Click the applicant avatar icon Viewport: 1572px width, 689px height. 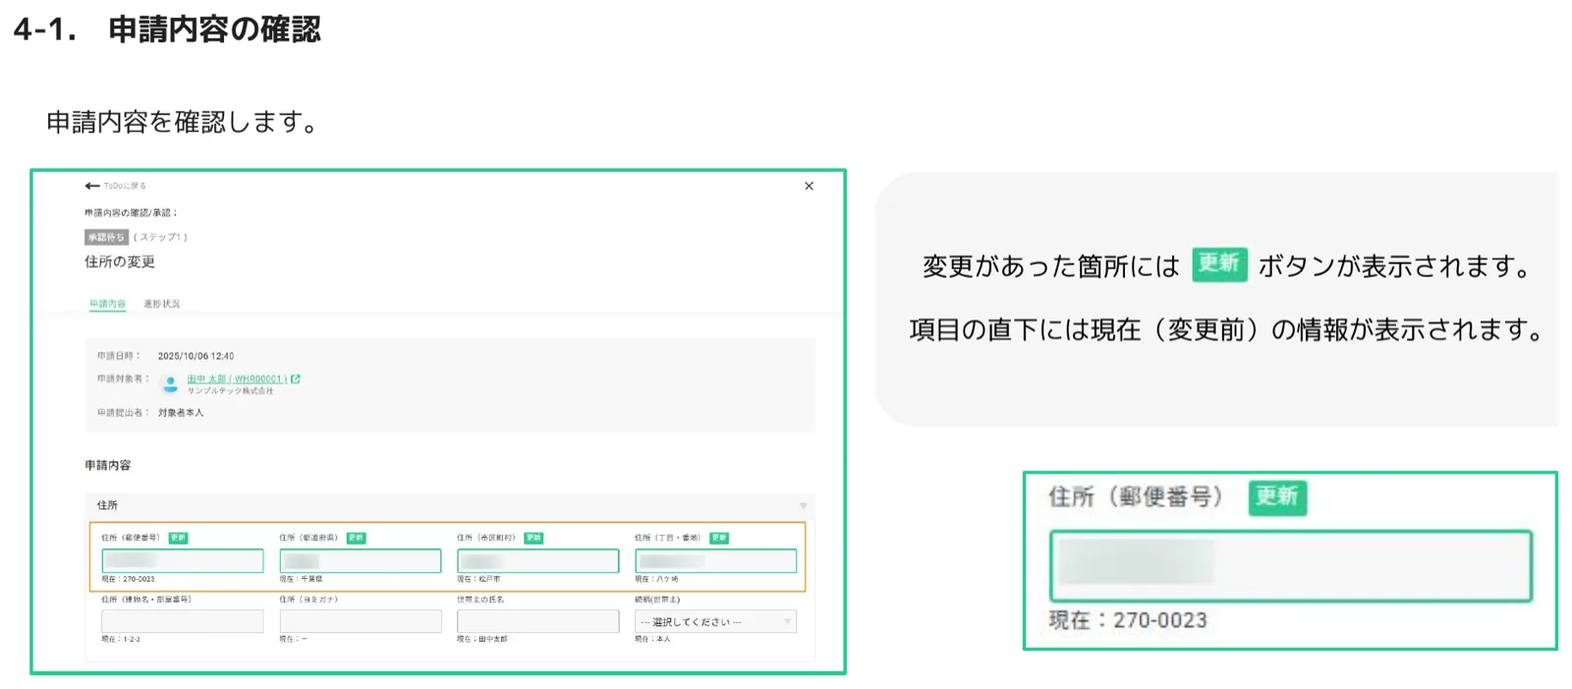pyautogui.click(x=171, y=383)
